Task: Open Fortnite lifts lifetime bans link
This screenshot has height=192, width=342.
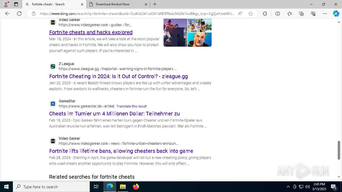Action: coord(121,151)
